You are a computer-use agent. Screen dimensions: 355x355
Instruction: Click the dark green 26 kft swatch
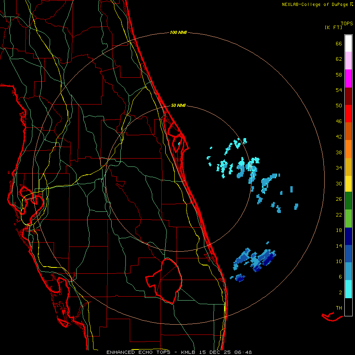(x=348, y=201)
